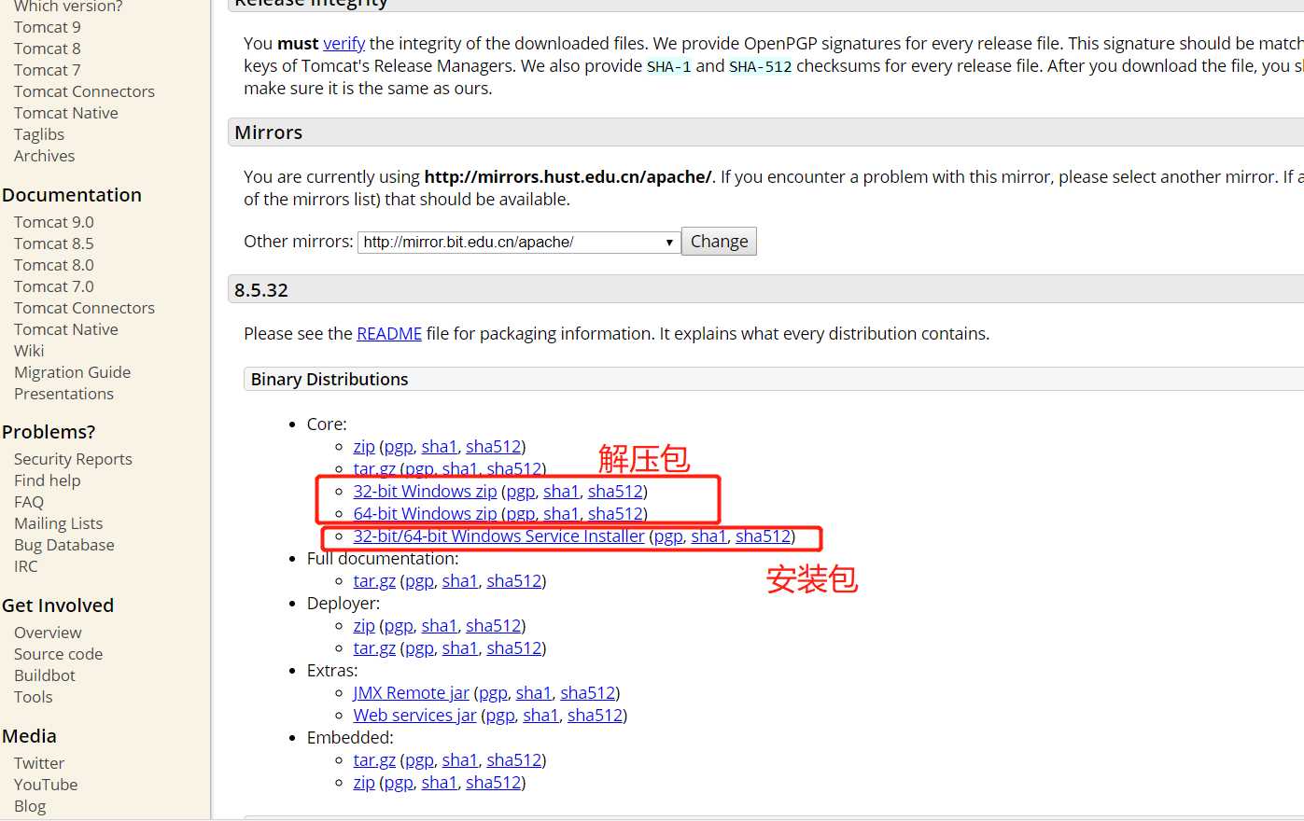
Task: Open sha512 for Embedded zip
Action: (x=493, y=782)
